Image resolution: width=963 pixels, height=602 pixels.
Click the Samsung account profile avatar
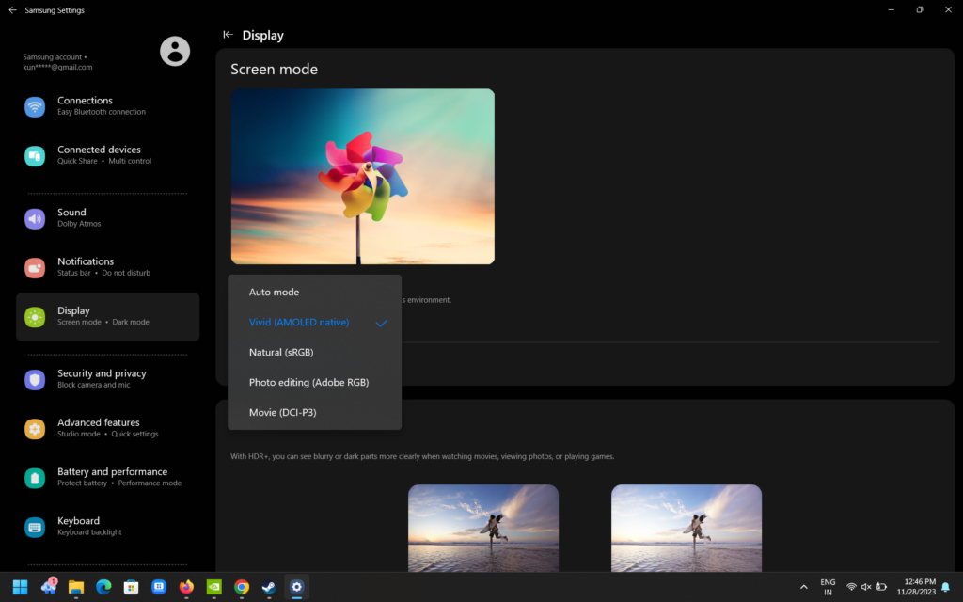(x=175, y=51)
